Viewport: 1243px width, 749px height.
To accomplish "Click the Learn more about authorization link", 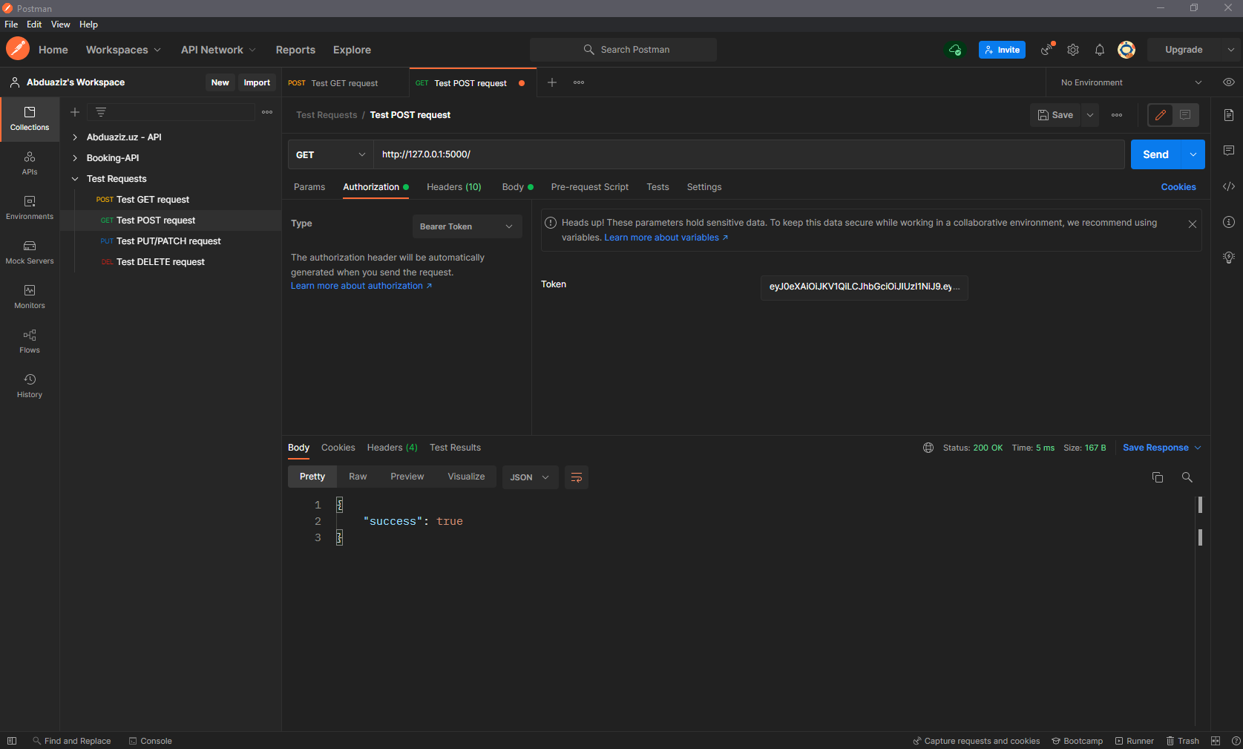I will coord(361,286).
